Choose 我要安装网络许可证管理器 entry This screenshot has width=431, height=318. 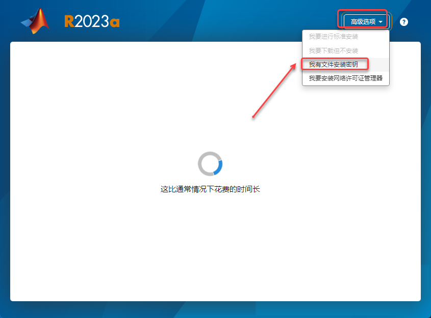coord(347,79)
